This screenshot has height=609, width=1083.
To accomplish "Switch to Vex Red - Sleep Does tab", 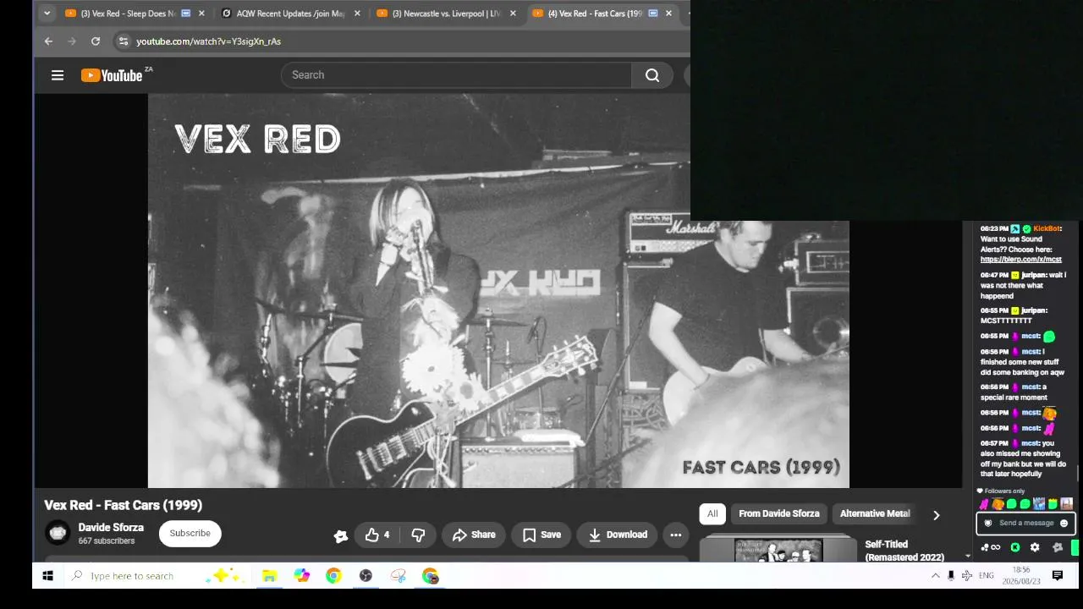I will 128,14.
